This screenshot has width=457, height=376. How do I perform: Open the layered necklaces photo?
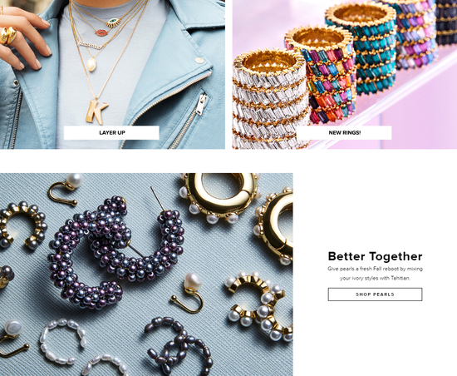(112, 74)
